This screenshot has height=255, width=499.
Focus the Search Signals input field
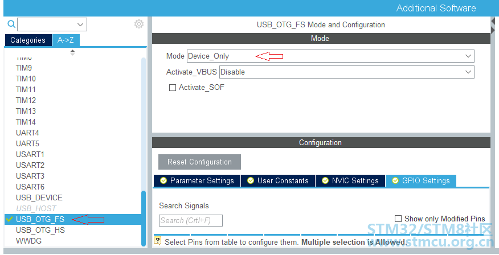(x=191, y=220)
